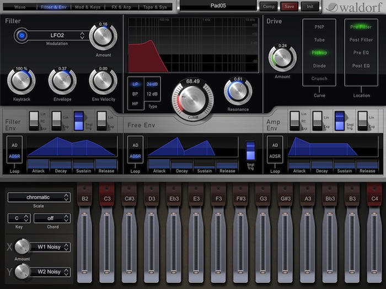Image resolution: width=386 pixels, height=289 pixels.
Task: Switch to the Mod & Keys tab
Action: pyautogui.click(x=88, y=7)
